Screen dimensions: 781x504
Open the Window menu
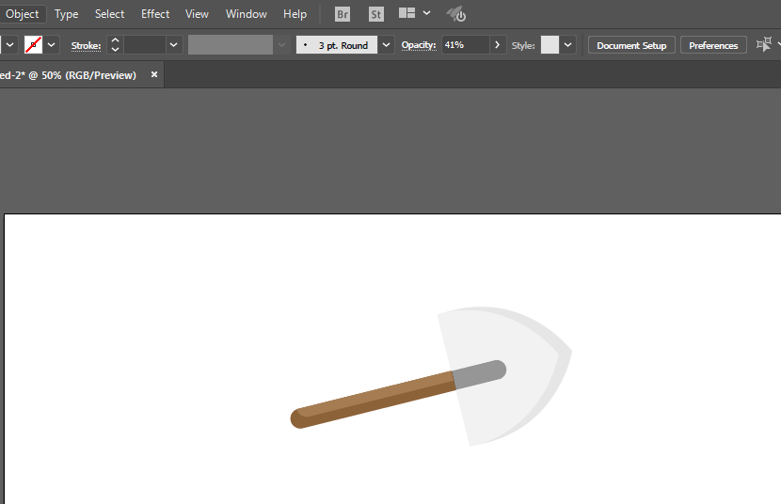point(247,14)
